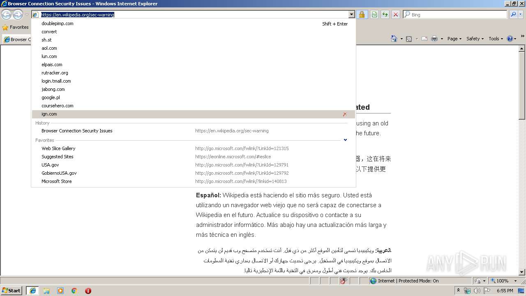Screen dimensions: 526x296
Task: Open Microsoft Store favorite
Action: 193,181
